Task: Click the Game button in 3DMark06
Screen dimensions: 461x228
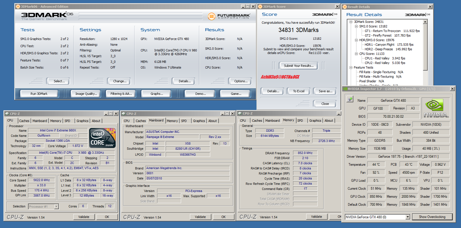Action: pos(236,94)
